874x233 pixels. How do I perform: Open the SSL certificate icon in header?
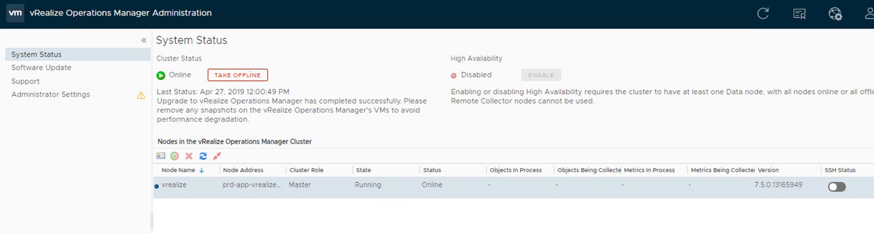(800, 14)
